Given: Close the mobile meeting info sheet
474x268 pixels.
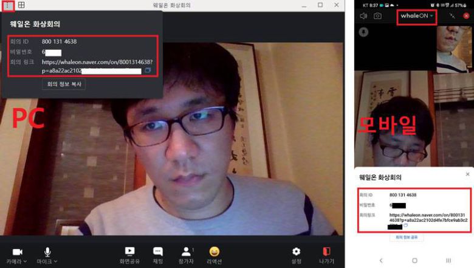Looking at the screenshot, I should coord(467,174).
